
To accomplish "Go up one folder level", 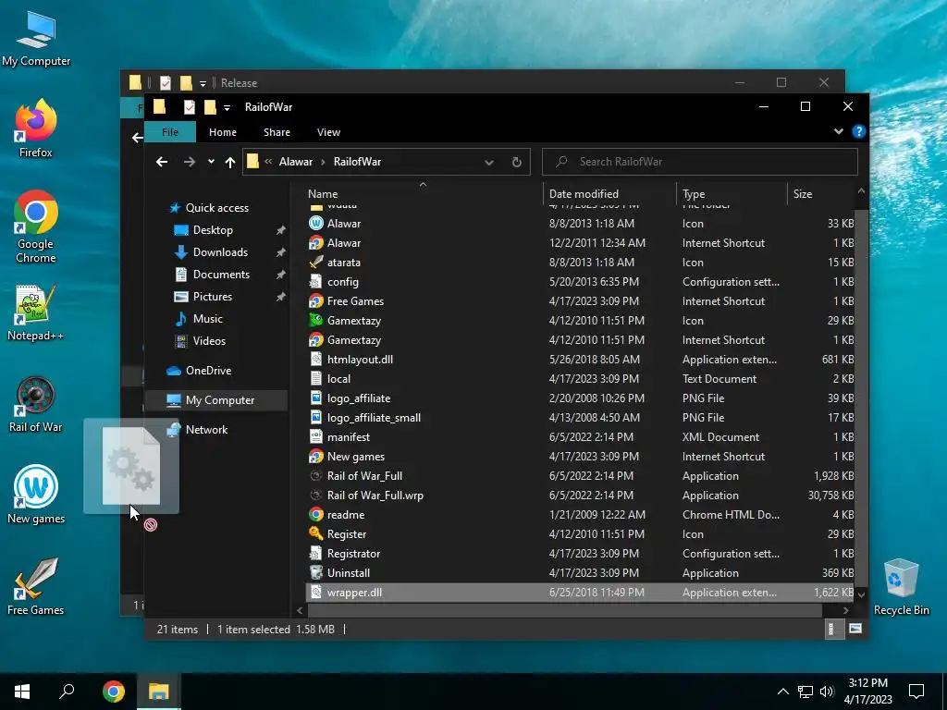I will pyautogui.click(x=230, y=162).
